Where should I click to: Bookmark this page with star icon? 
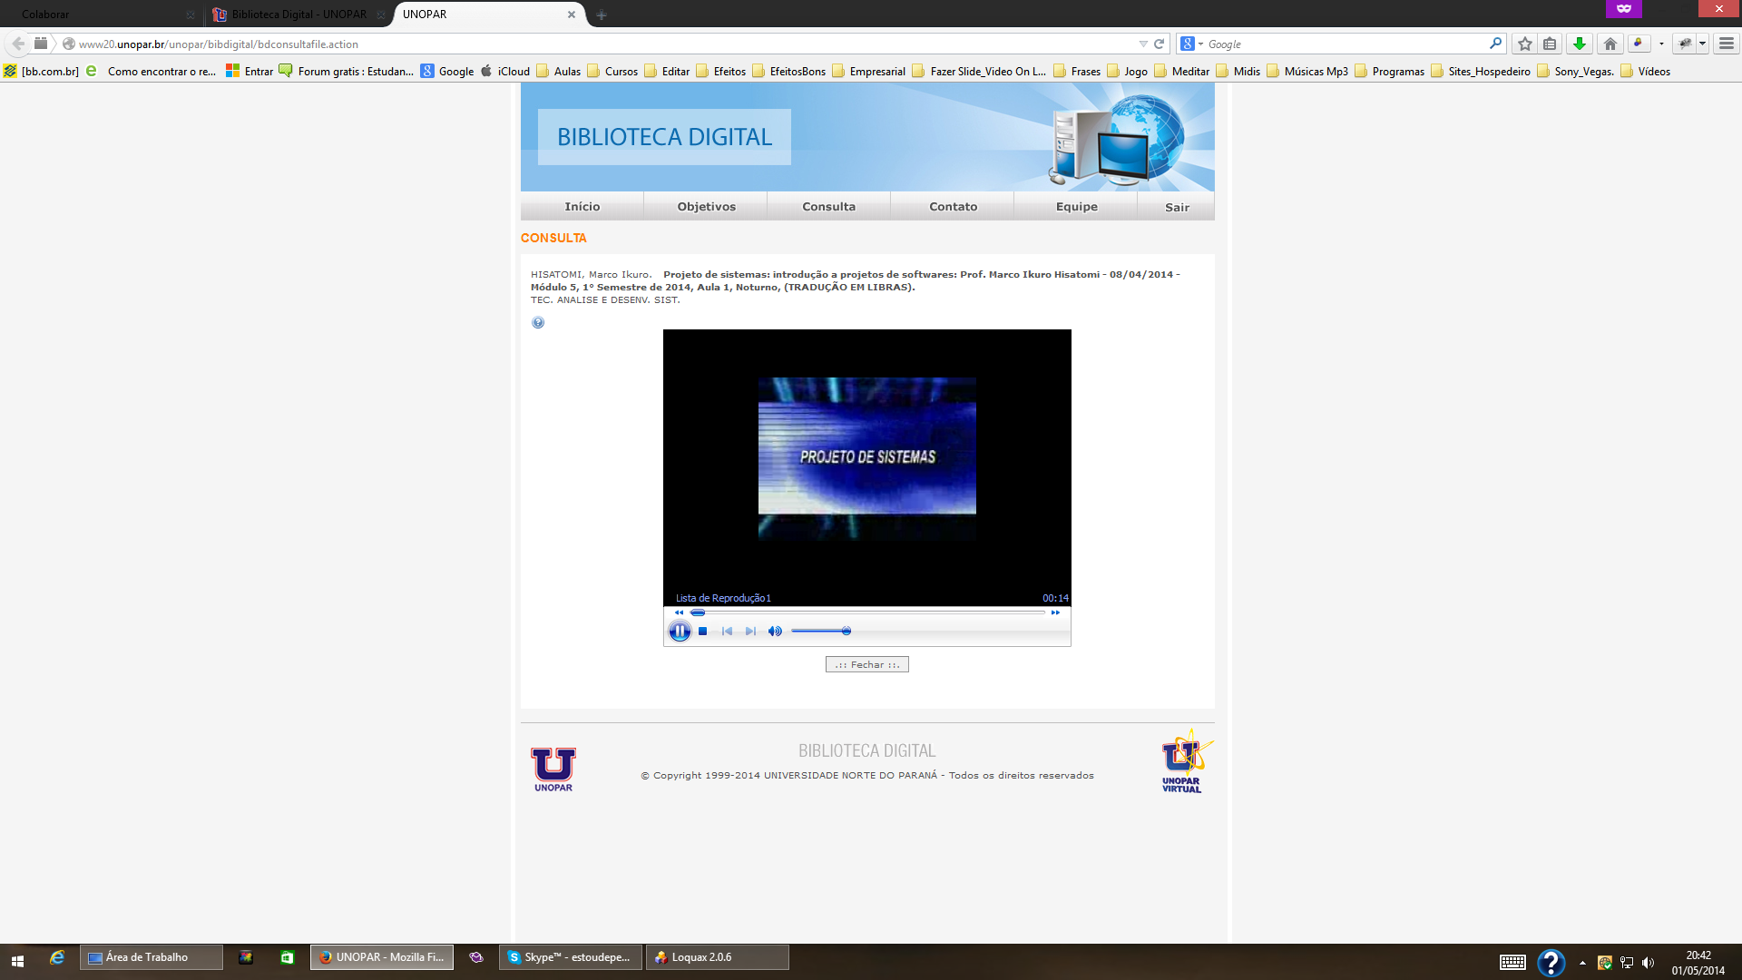click(x=1525, y=44)
